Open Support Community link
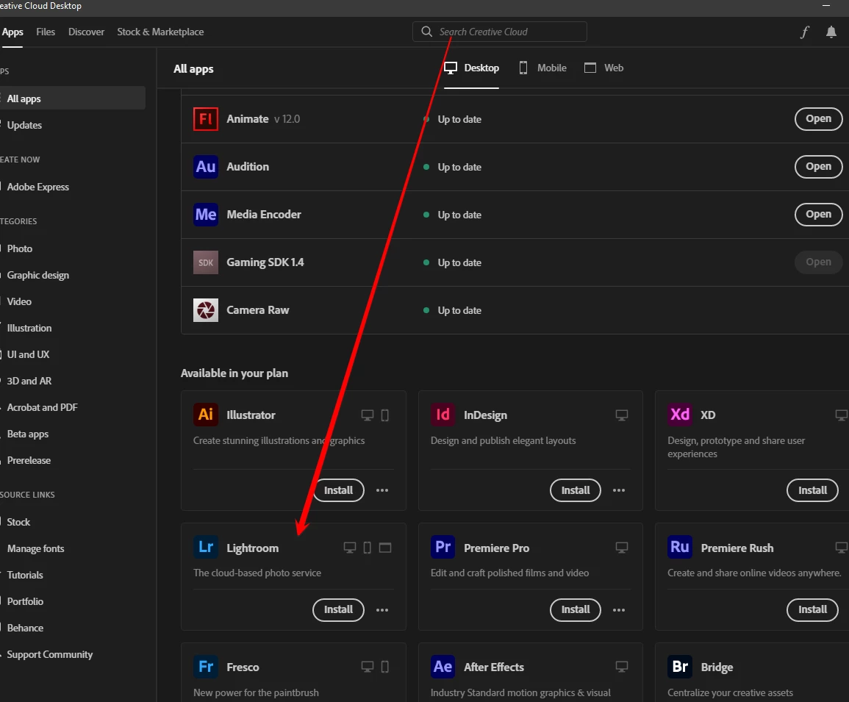849x702 pixels. pos(50,655)
